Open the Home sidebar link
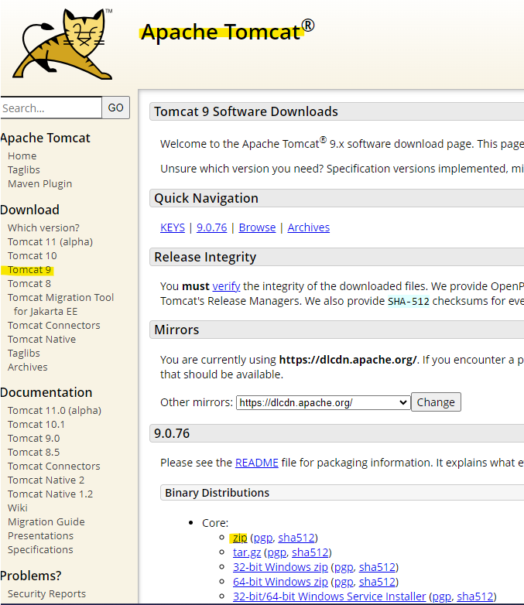The image size is (524, 605). point(22,156)
